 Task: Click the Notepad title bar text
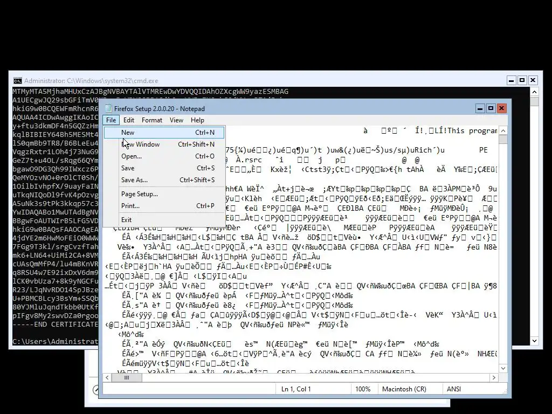[160, 109]
